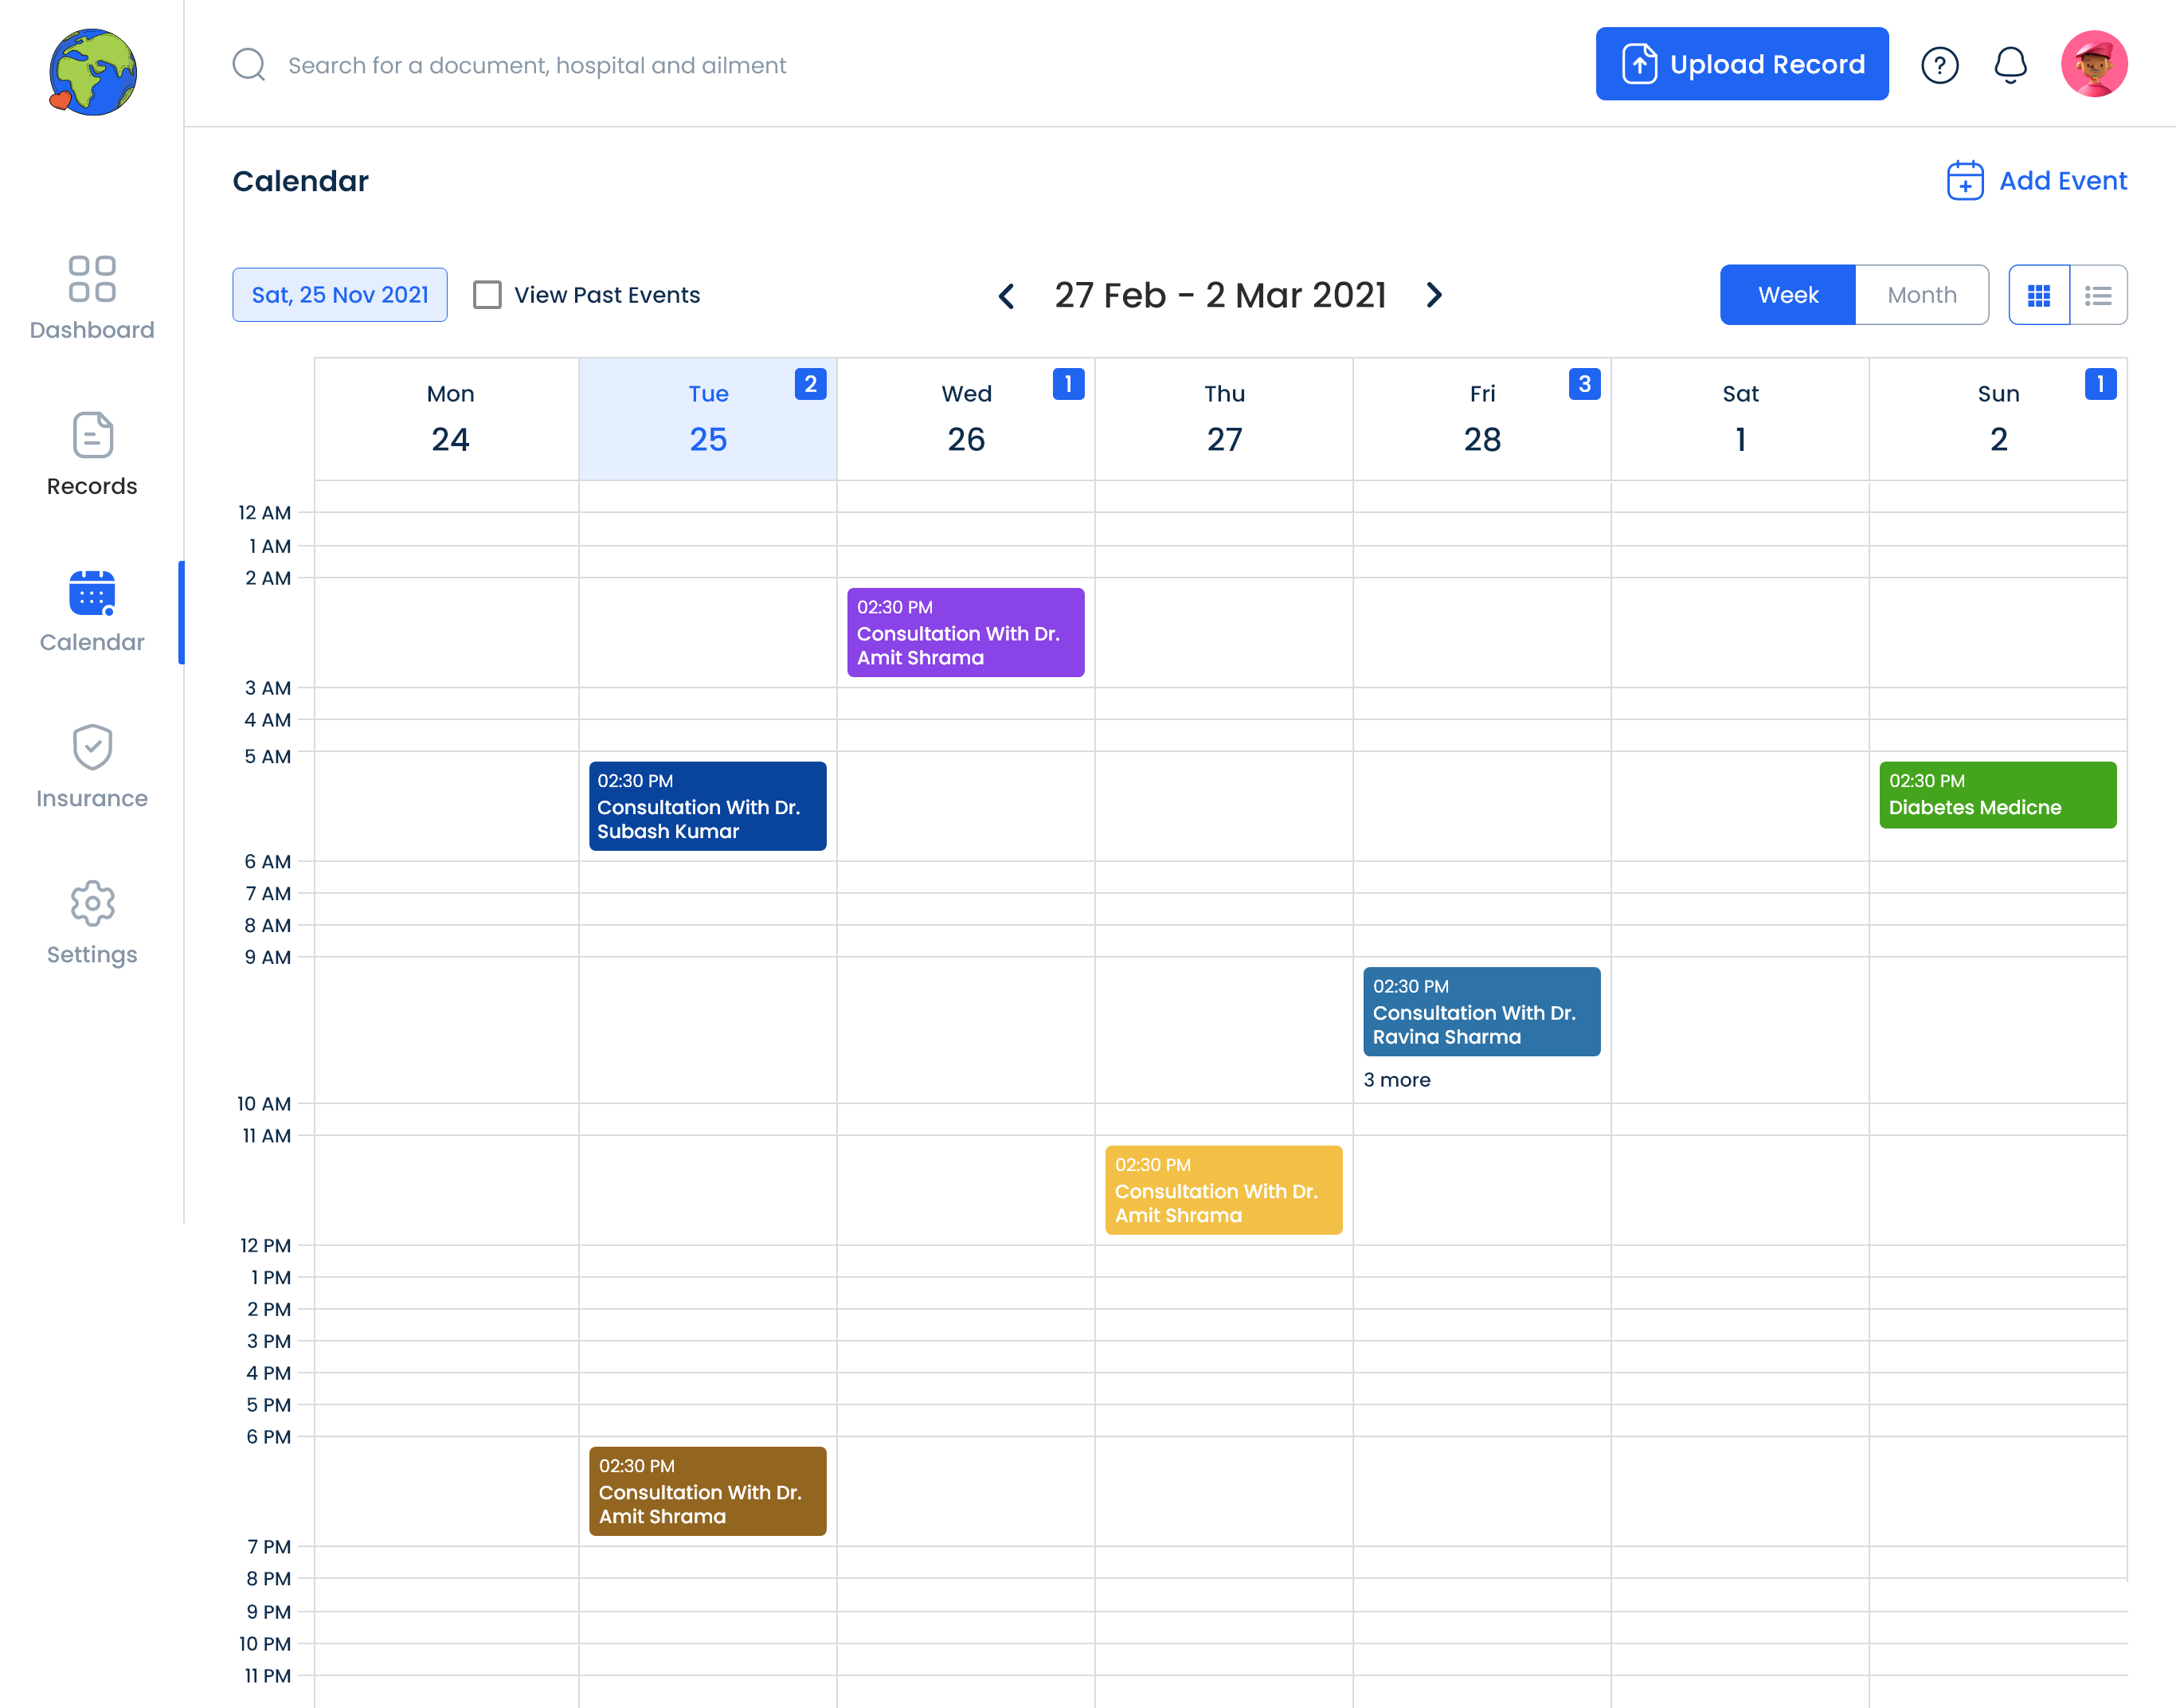Select the Week view tab

click(x=1787, y=294)
